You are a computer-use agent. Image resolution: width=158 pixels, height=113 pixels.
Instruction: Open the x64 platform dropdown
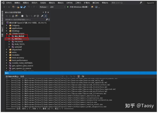point(57,7)
